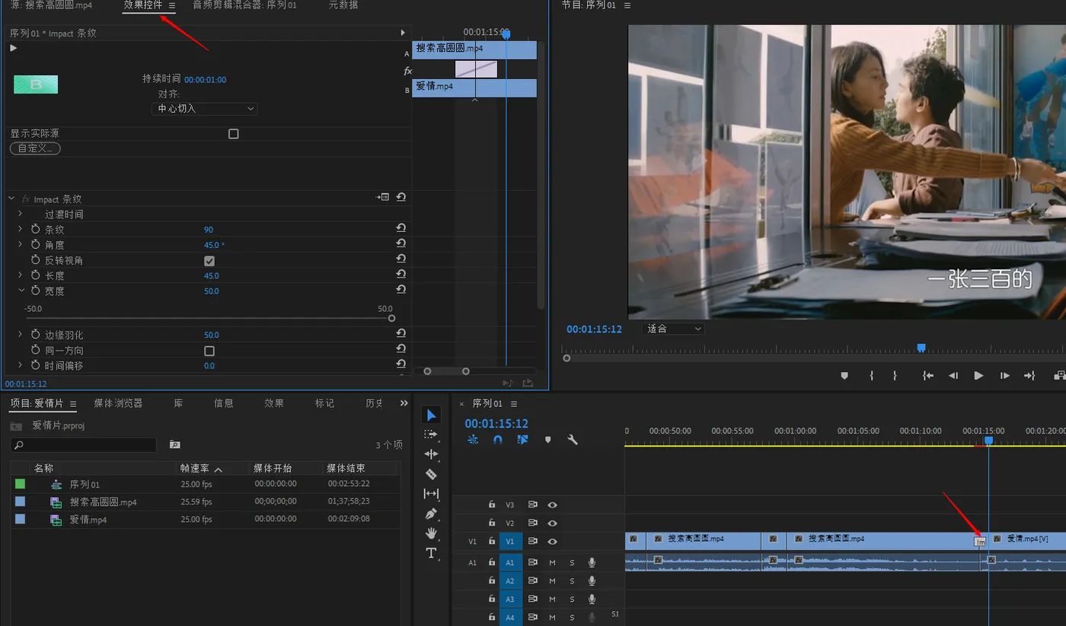Select the Track Select Forward tool
Screen dimensions: 1066x626
click(431, 434)
